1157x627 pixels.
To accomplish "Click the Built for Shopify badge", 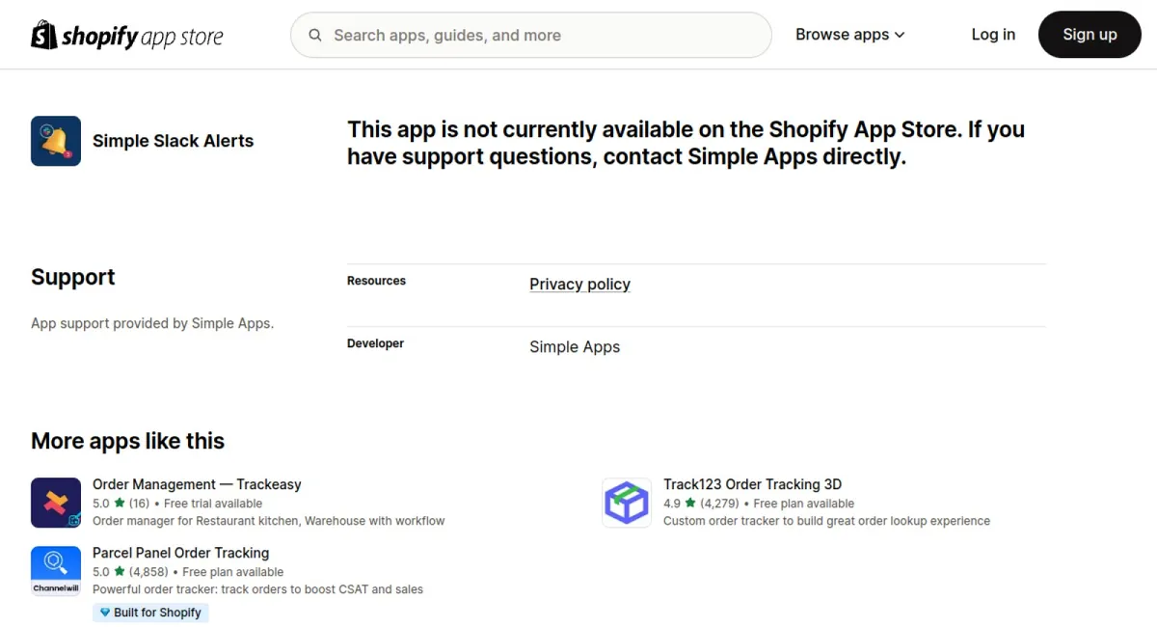I will tap(150, 613).
